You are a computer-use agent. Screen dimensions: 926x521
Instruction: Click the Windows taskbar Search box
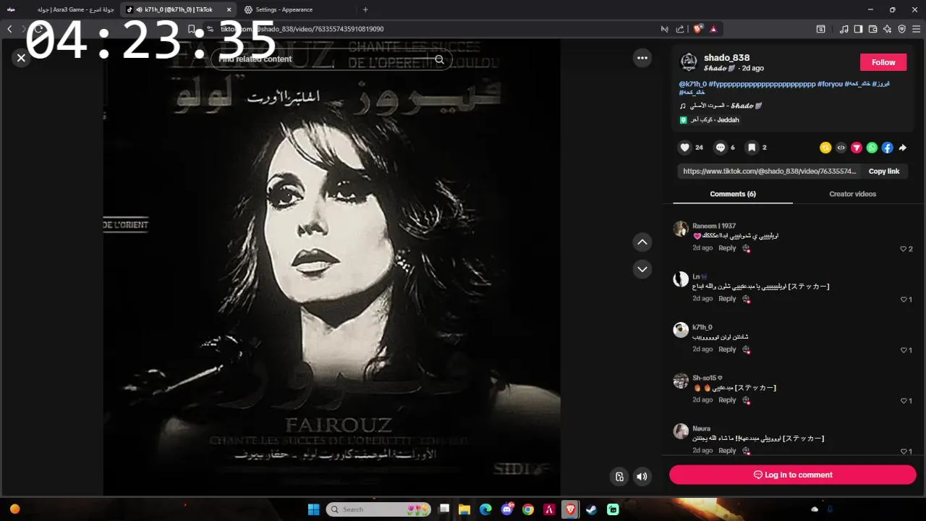[378, 509]
